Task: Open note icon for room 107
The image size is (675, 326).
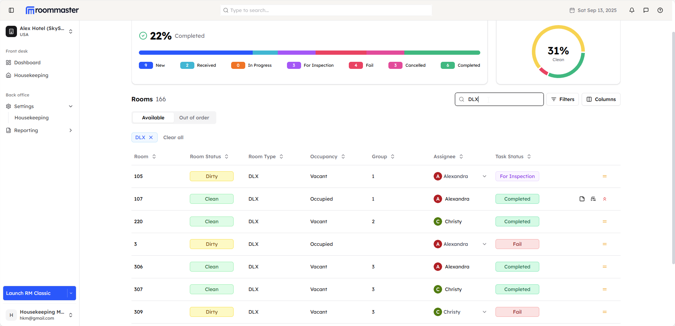Action: 582,199
